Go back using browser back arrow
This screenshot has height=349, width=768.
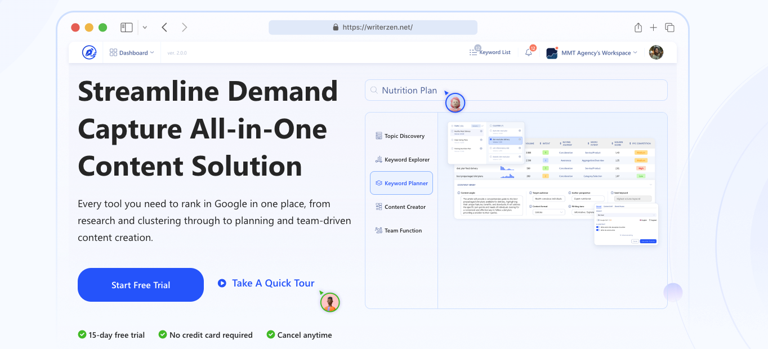point(164,28)
